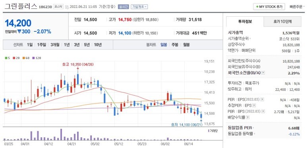Click the 하한가 10,150 lower limit text

click(145, 33)
